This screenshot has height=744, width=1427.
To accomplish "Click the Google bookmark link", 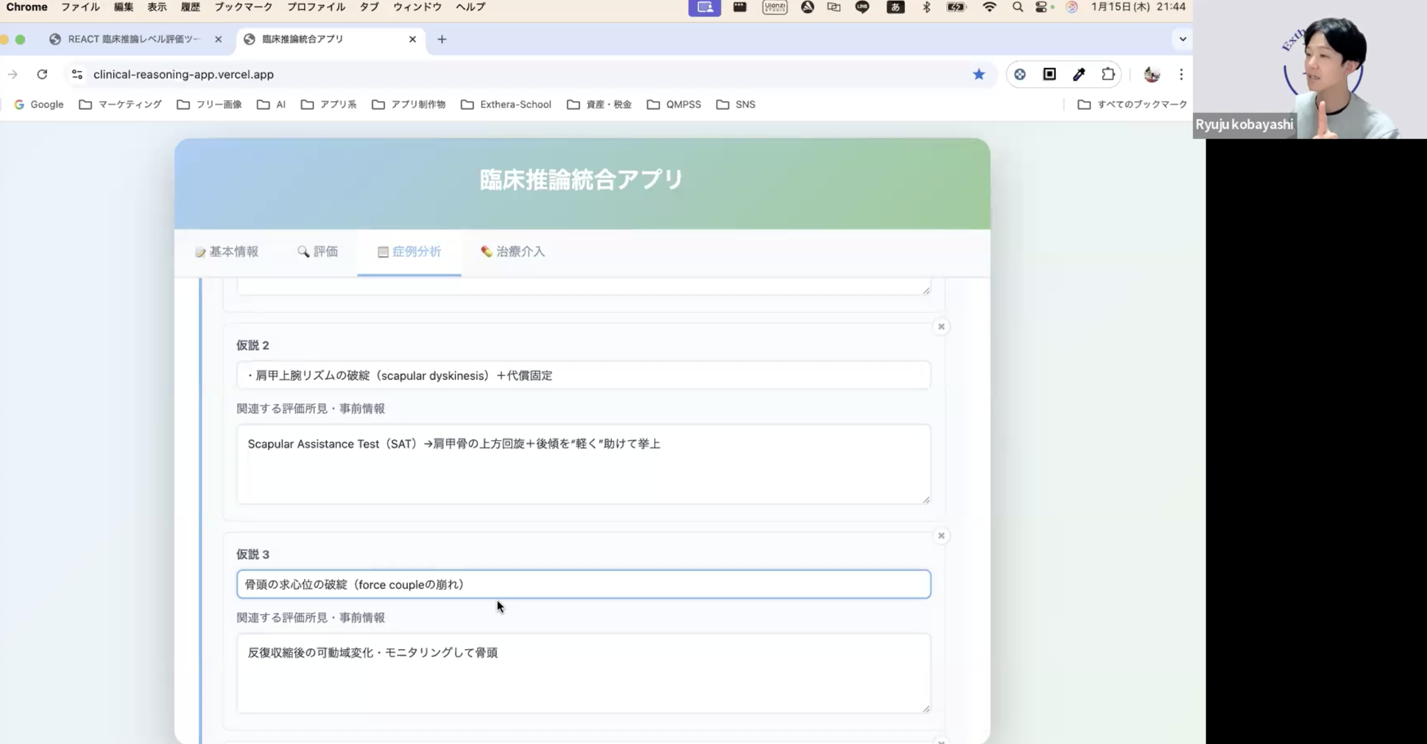I will click(39, 104).
